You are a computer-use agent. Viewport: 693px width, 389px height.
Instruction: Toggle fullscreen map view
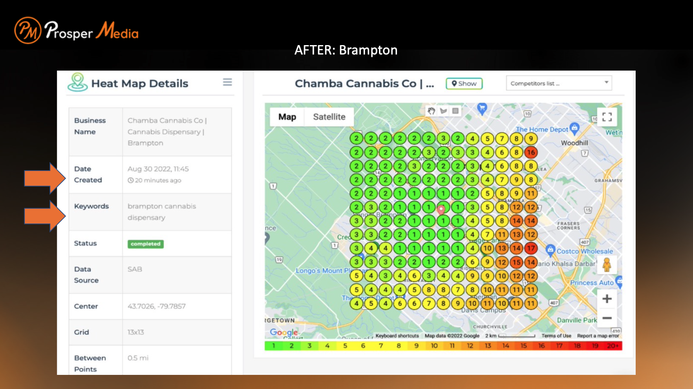pos(607,117)
